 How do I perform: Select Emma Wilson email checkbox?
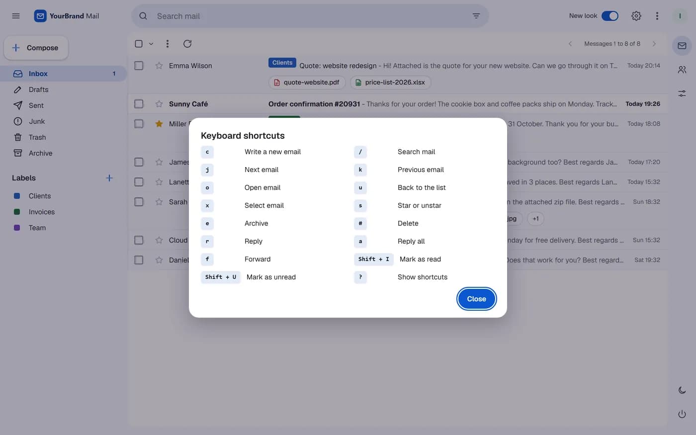click(x=139, y=66)
